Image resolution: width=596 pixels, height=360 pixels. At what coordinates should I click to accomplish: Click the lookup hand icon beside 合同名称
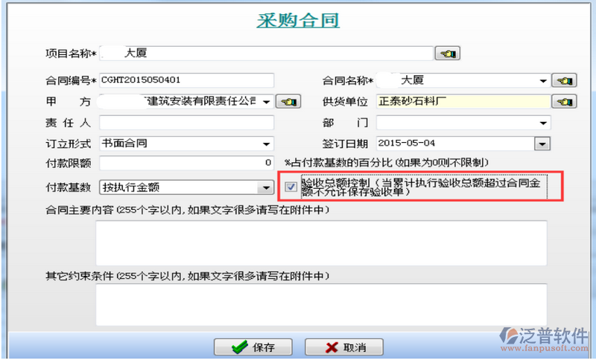click(x=564, y=80)
